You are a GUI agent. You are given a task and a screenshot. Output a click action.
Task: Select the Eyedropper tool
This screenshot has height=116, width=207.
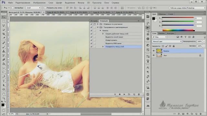[x=4, y=38]
